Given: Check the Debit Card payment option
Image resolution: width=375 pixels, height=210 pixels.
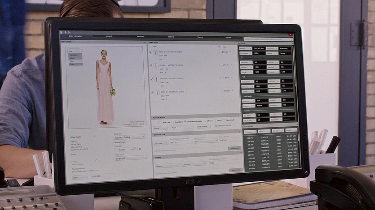Looking at the screenshot, I should [172, 122].
